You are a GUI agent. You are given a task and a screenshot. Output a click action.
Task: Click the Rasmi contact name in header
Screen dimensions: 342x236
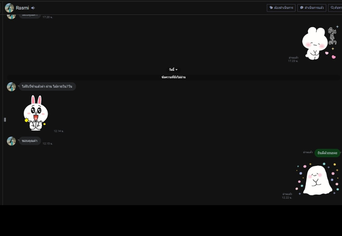22,8
